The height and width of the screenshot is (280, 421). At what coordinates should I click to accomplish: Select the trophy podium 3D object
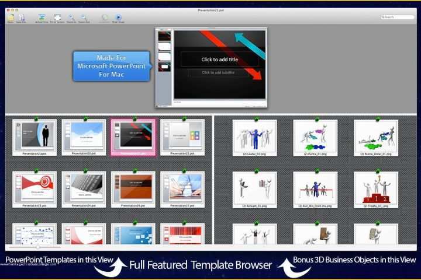point(376,190)
